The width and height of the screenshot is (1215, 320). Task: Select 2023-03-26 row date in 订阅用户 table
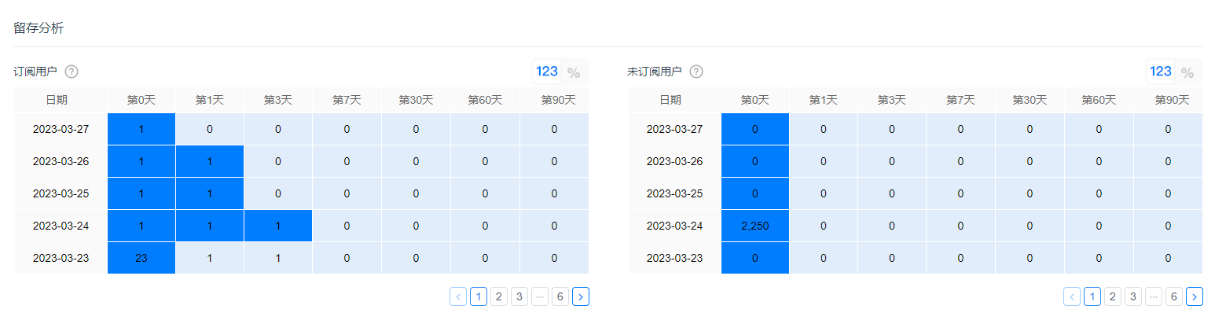(x=61, y=161)
